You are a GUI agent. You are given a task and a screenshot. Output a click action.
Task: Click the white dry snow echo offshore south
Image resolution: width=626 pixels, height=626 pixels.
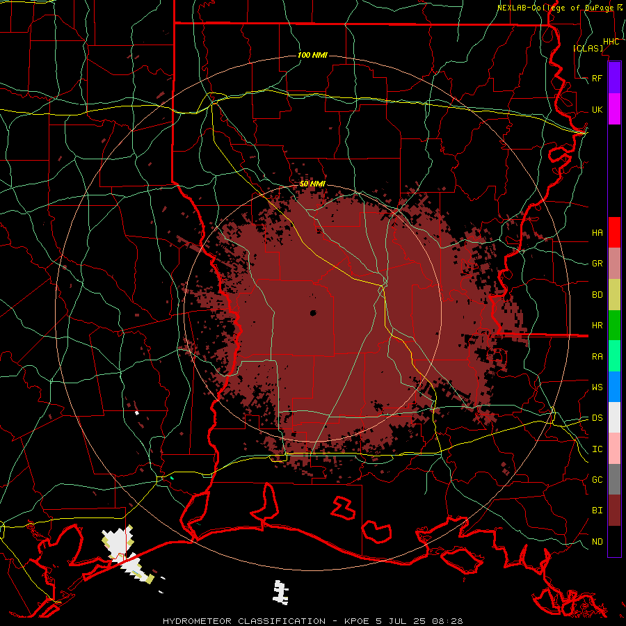click(280, 593)
